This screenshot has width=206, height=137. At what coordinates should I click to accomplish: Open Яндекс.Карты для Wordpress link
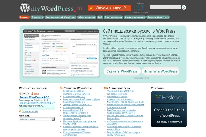(x=121, y=113)
